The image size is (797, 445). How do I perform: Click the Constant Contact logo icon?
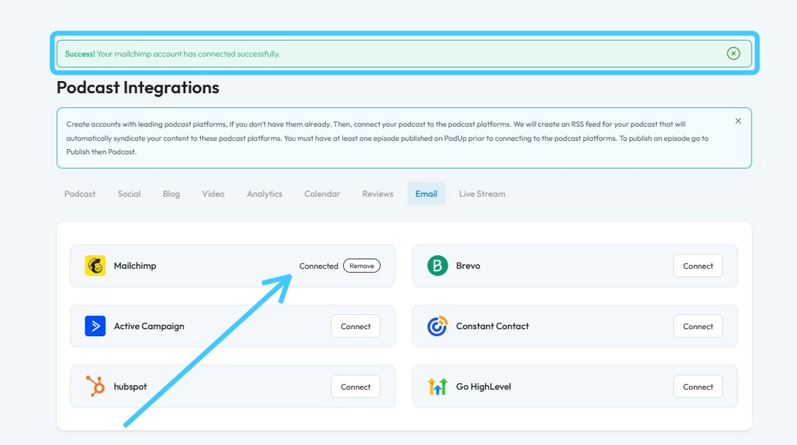[437, 326]
